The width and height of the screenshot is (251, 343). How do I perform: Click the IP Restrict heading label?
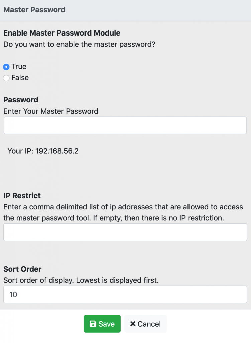22,196
